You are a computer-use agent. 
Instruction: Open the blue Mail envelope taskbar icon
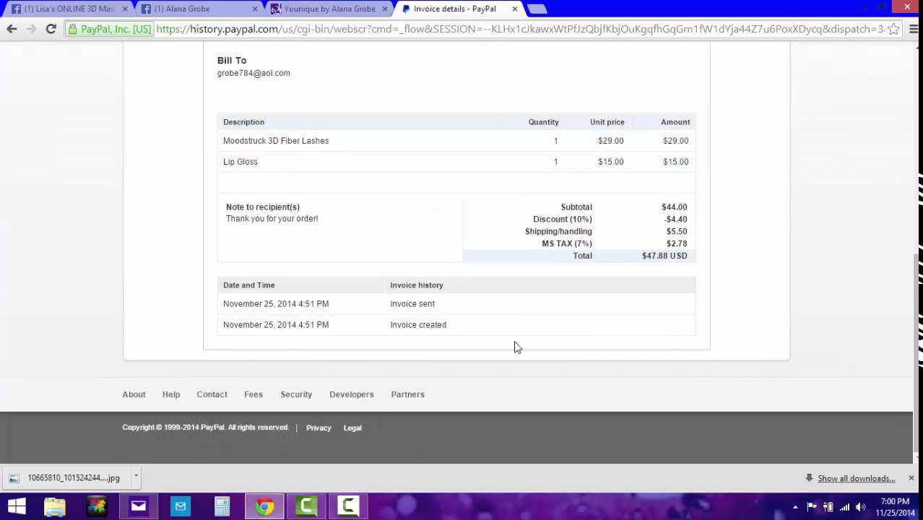tap(181, 506)
